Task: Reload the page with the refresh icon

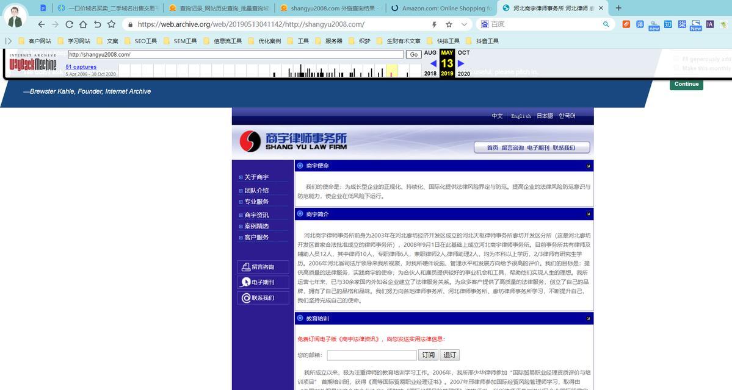Action: (x=69, y=24)
